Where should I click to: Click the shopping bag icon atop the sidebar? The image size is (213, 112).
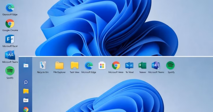[26, 65]
